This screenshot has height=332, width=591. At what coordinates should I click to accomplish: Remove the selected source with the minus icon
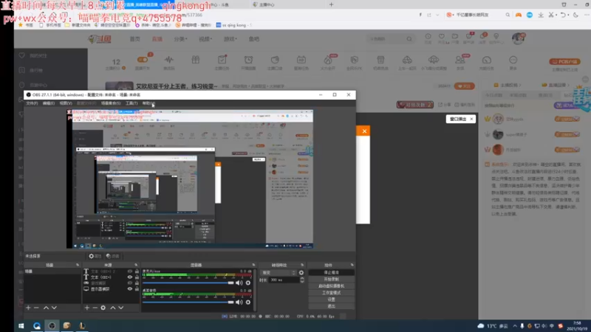[x=95, y=308]
